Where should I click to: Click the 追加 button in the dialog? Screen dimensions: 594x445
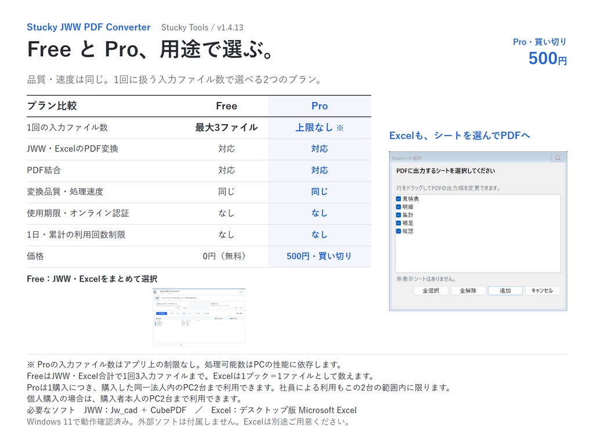(505, 291)
